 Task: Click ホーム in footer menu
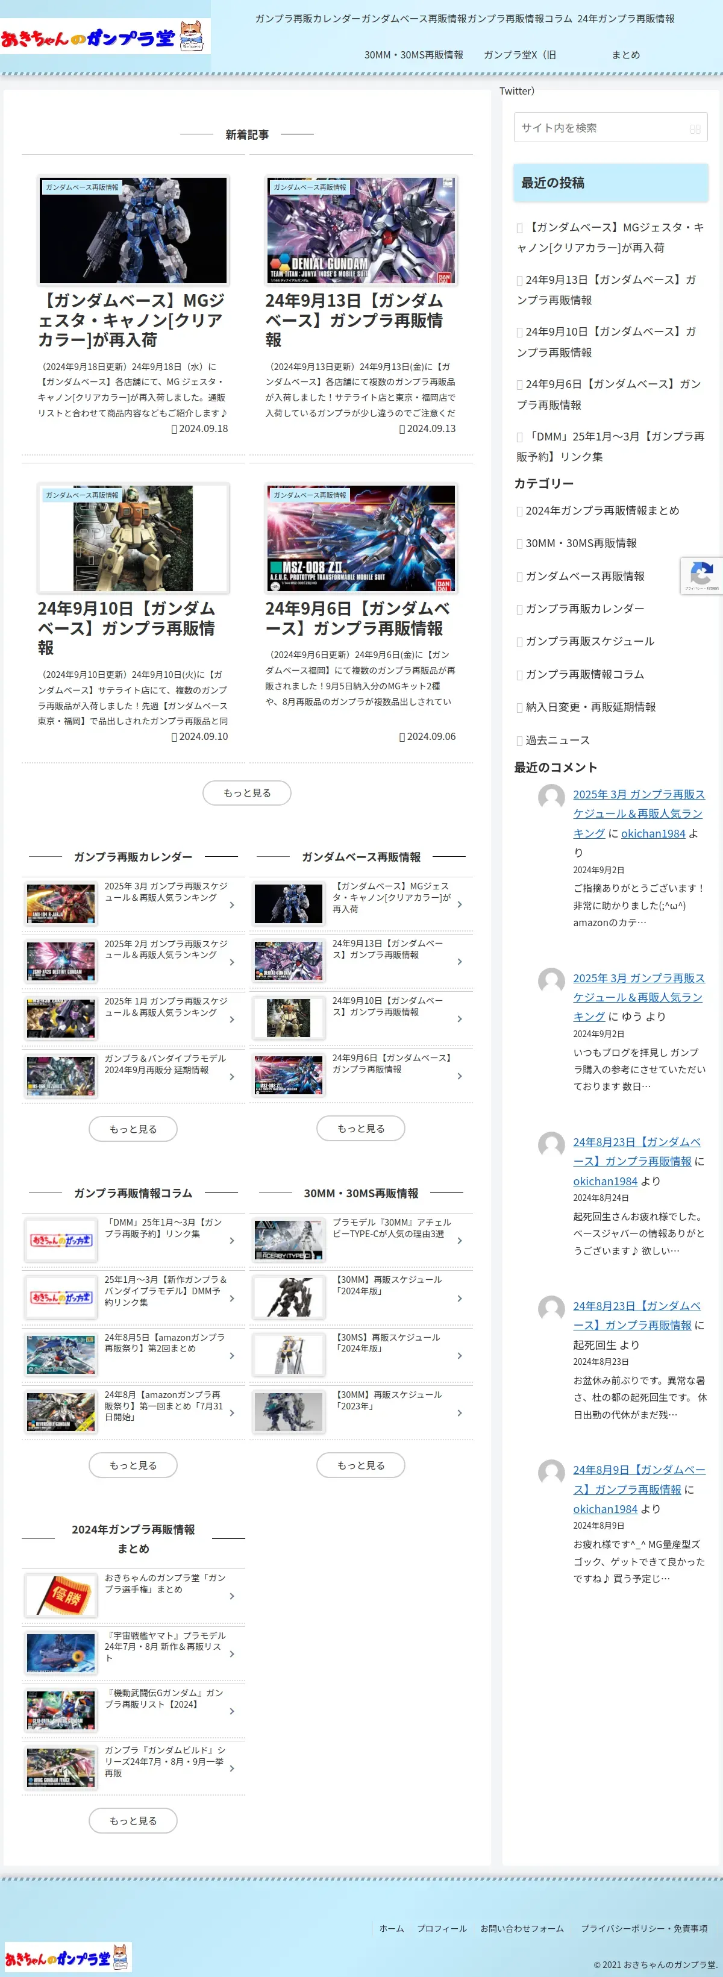(392, 1929)
